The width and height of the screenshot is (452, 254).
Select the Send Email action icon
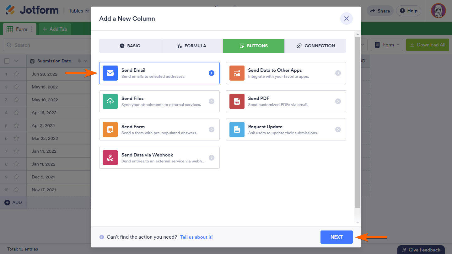110,73
